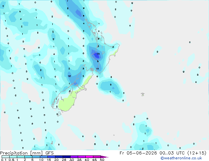Click the "50" legend scale label
The width and height of the screenshot is (209, 161).
102,160
